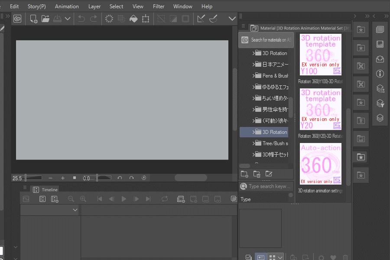Screen dimensions: 390x260
Task: Open the thumbnail size dropdown arrow
Action: pyautogui.click(x=280, y=257)
